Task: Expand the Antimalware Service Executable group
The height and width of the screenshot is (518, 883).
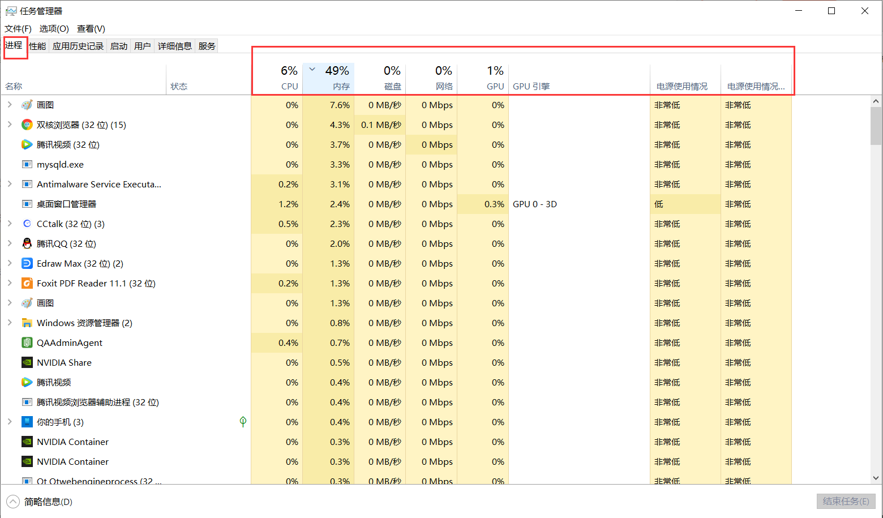Action: [x=10, y=184]
